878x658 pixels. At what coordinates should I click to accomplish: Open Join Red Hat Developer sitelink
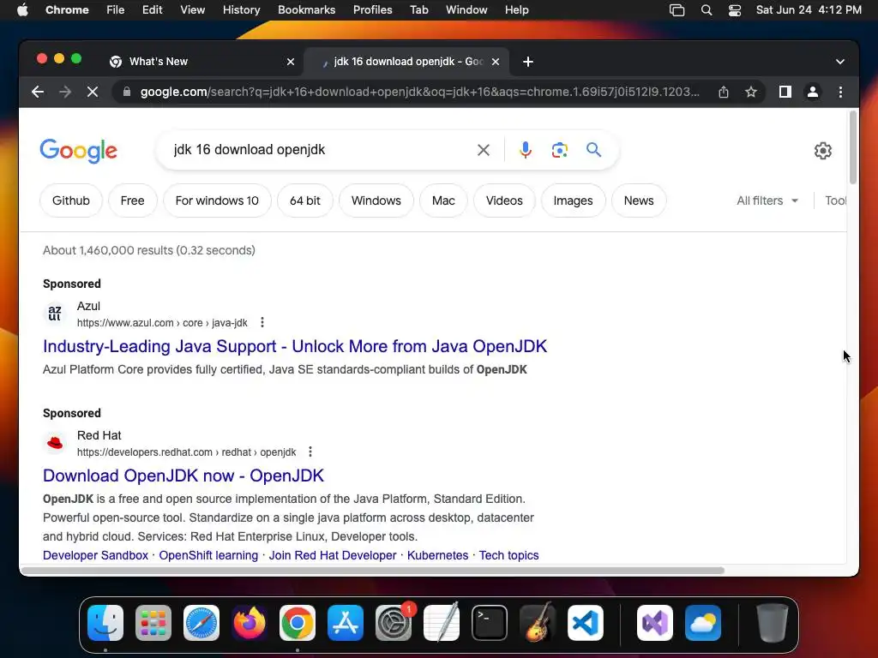(333, 555)
